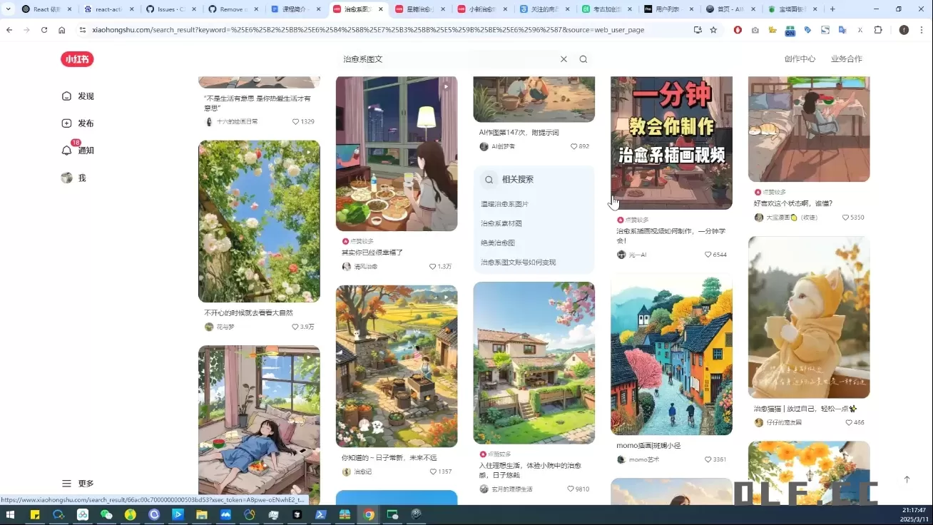Select related search 温暖治愈系图片

(504, 203)
